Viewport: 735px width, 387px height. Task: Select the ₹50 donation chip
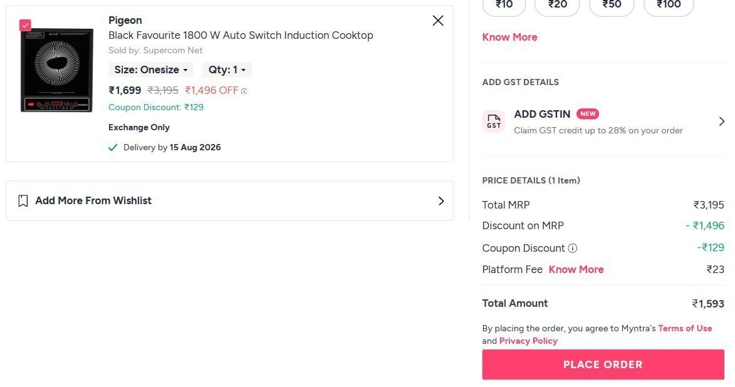[612, 5]
